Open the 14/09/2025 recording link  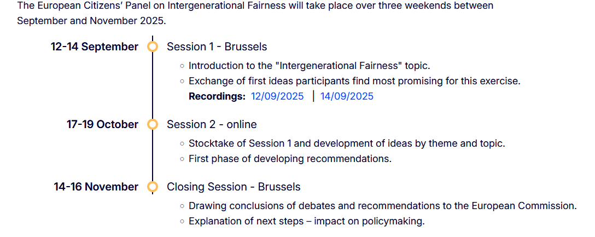click(x=347, y=96)
